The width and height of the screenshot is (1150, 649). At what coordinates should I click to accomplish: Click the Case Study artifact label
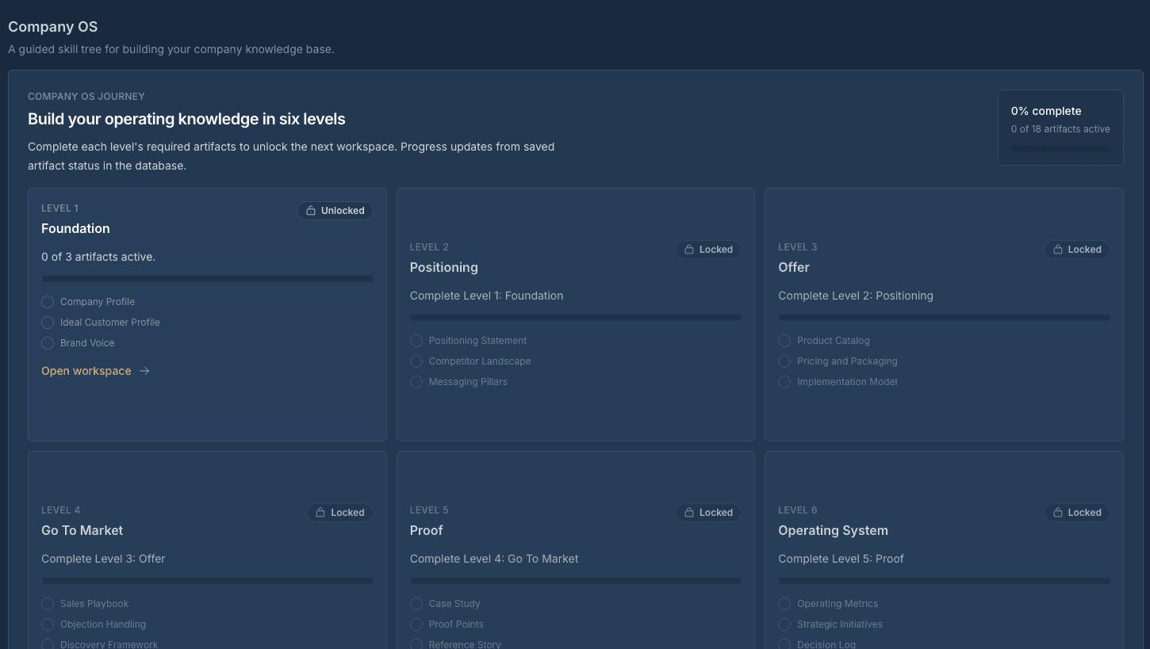tap(454, 604)
